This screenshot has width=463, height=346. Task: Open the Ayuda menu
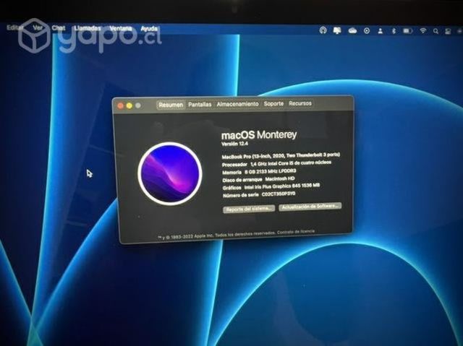(x=149, y=29)
